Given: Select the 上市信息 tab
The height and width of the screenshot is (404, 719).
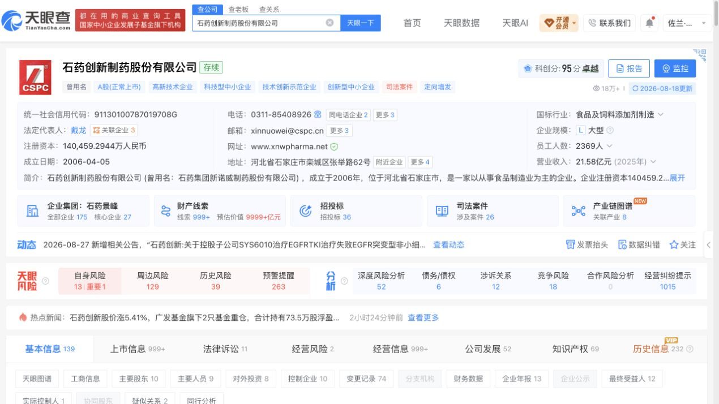Looking at the screenshot, I should tap(138, 349).
